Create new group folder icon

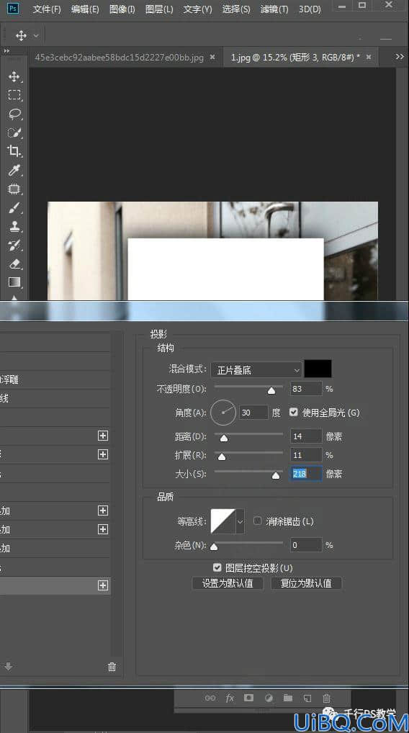tap(288, 698)
